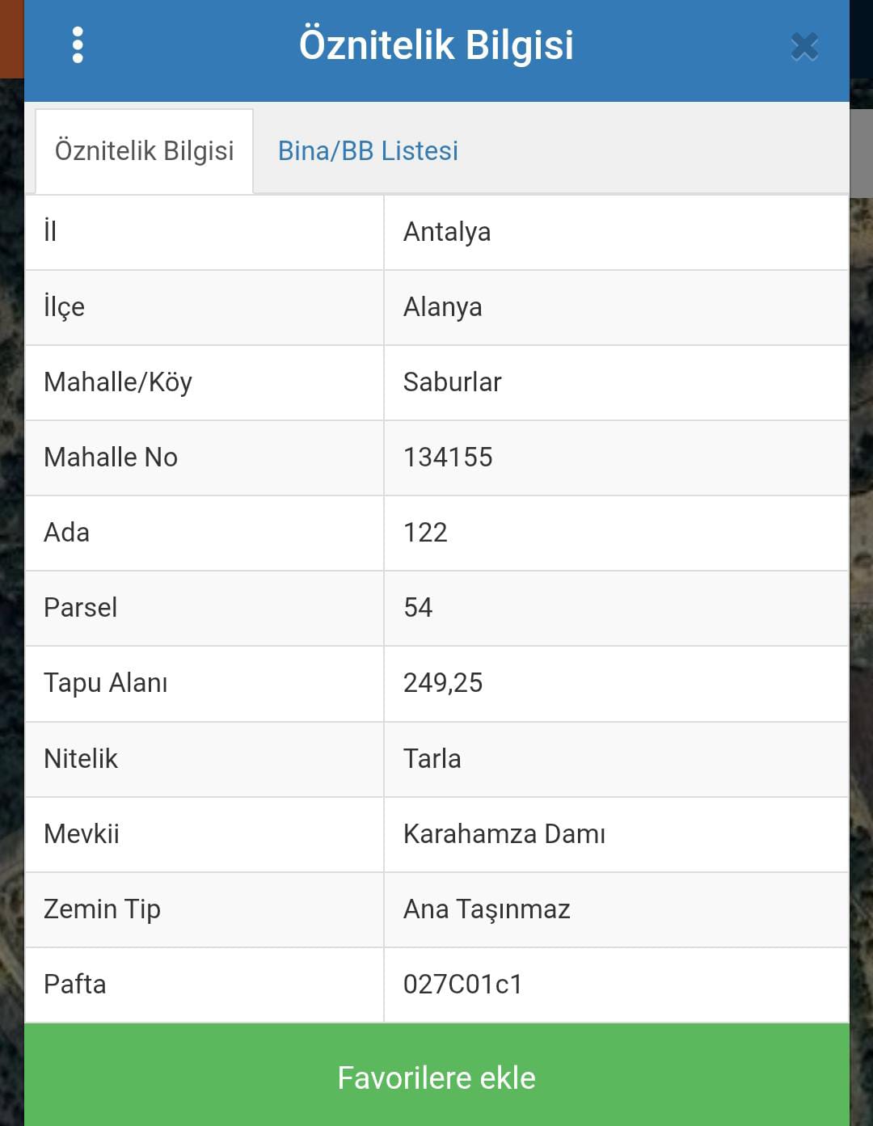Switch to the Bina/BB Listesi tab
This screenshot has height=1126, width=873.
pos(368,151)
